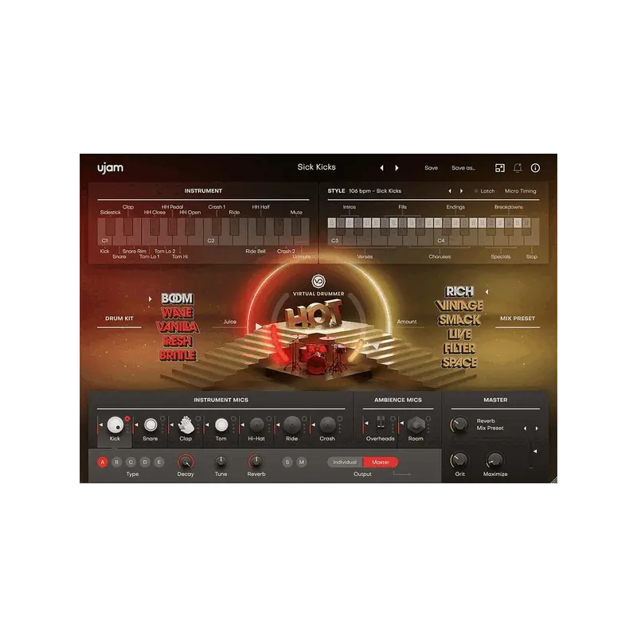
Task: Select next style arrow
Action: [462, 191]
